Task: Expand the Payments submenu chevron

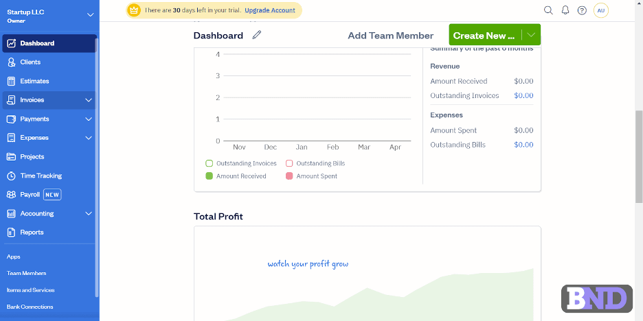Action: [89, 119]
